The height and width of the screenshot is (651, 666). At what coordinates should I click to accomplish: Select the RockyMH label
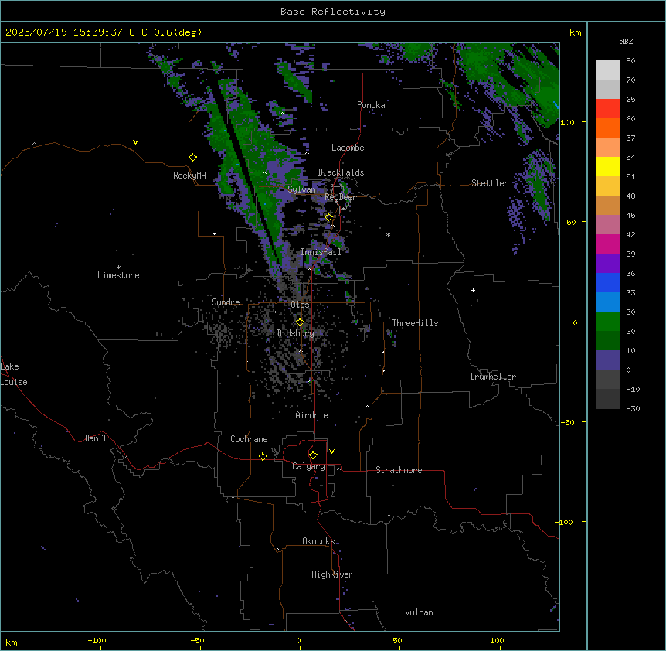[x=189, y=176]
